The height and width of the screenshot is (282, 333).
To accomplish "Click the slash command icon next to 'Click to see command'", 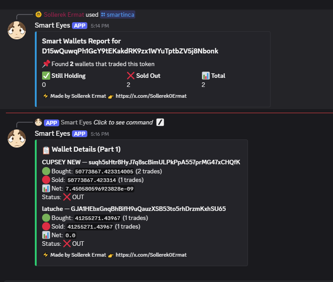I will (x=160, y=122).
